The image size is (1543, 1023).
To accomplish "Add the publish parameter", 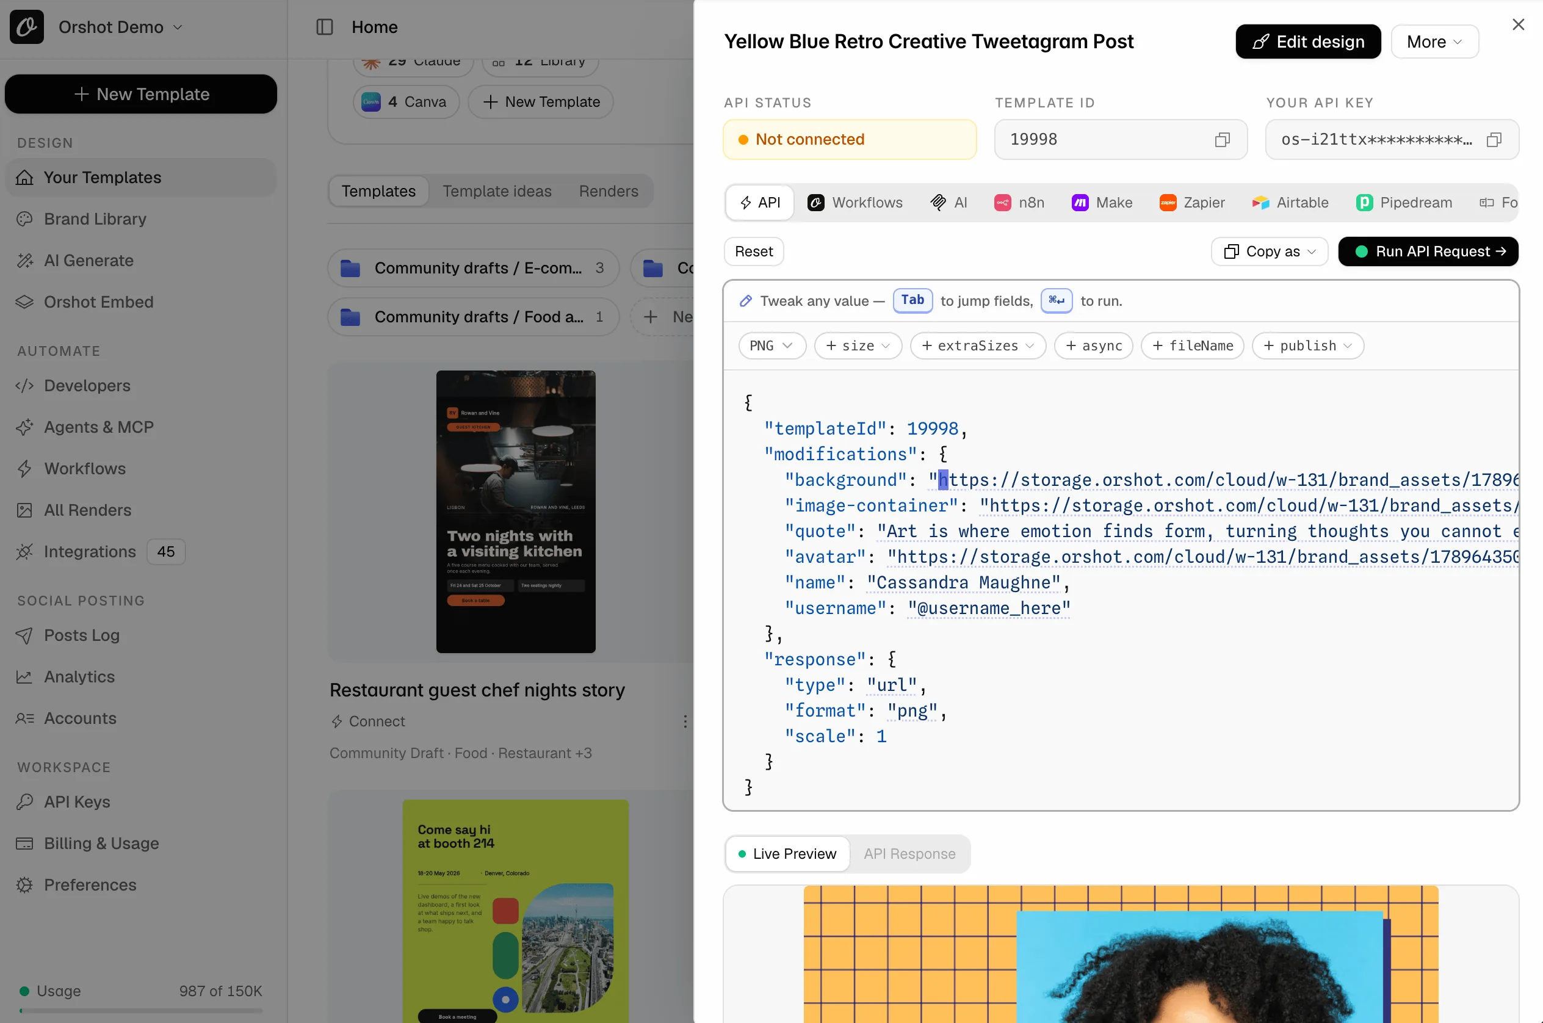I will pyautogui.click(x=1307, y=346).
